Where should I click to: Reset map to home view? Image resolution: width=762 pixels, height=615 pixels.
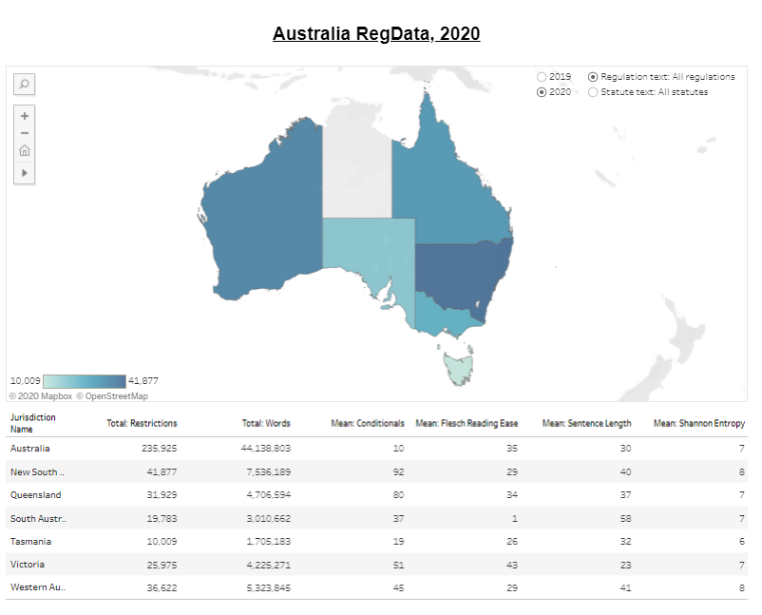pos(23,150)
